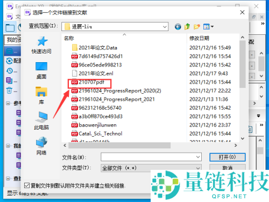269x202 pixels.
Task: Open the view menu icon
Action: (x=208, y=27)
